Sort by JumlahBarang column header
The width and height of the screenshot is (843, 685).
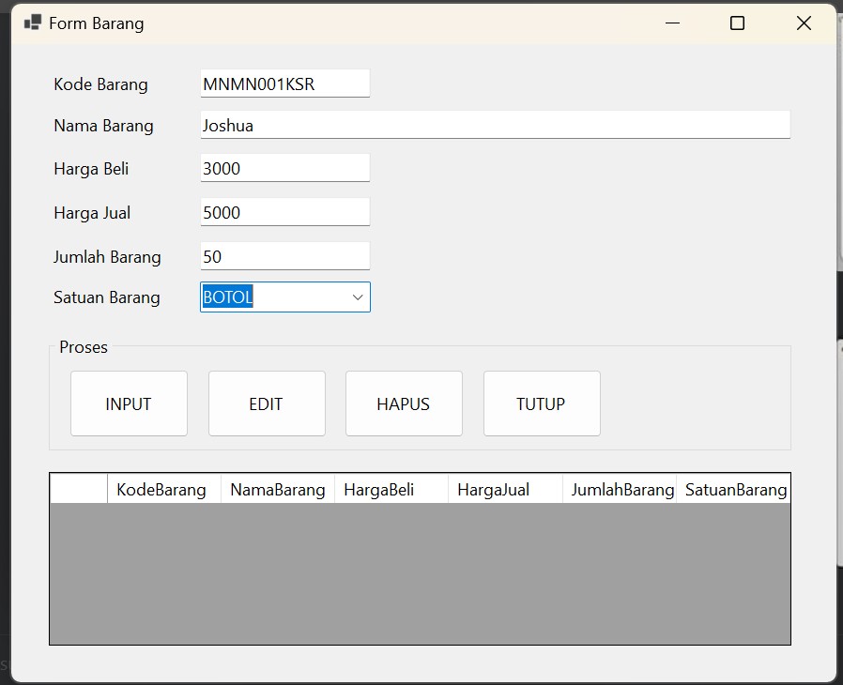tap(620, 489)
